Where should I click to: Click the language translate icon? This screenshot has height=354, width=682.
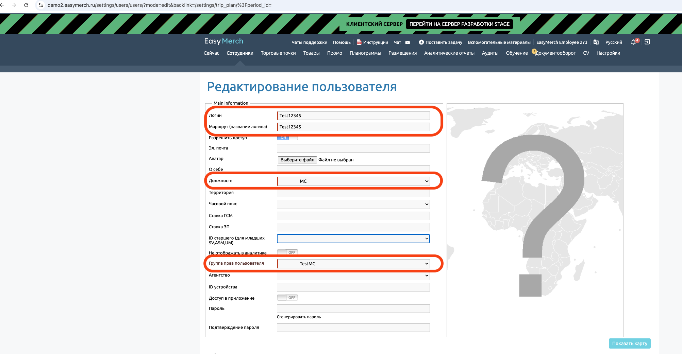(596, 42)
